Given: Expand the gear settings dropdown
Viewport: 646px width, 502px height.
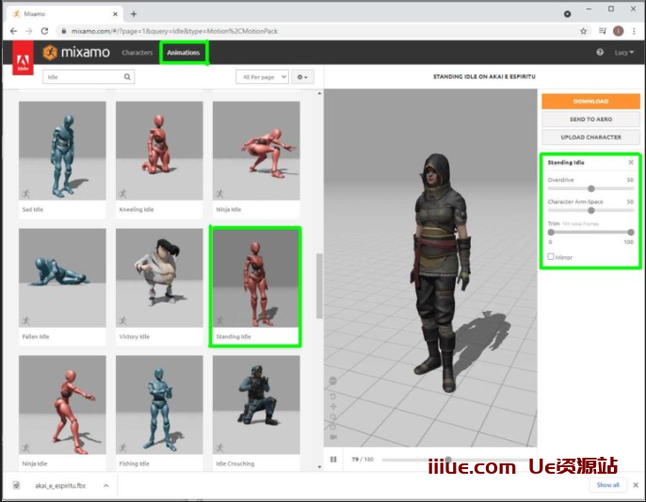Looking at the screenshot, I should click(303, 77).
